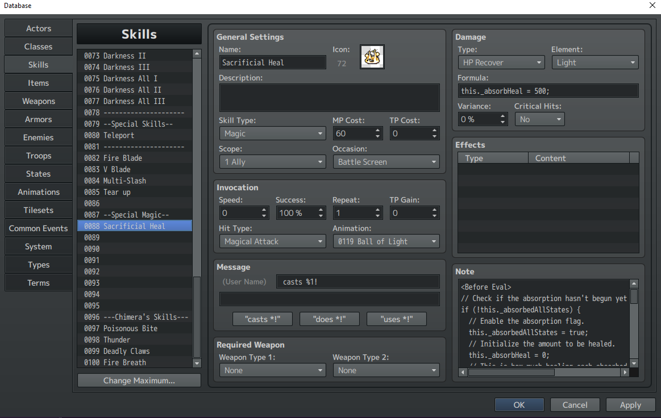The image size is (661, 418).
Task: Switch to the Common Events tab
Action: (x=38, y=228)
